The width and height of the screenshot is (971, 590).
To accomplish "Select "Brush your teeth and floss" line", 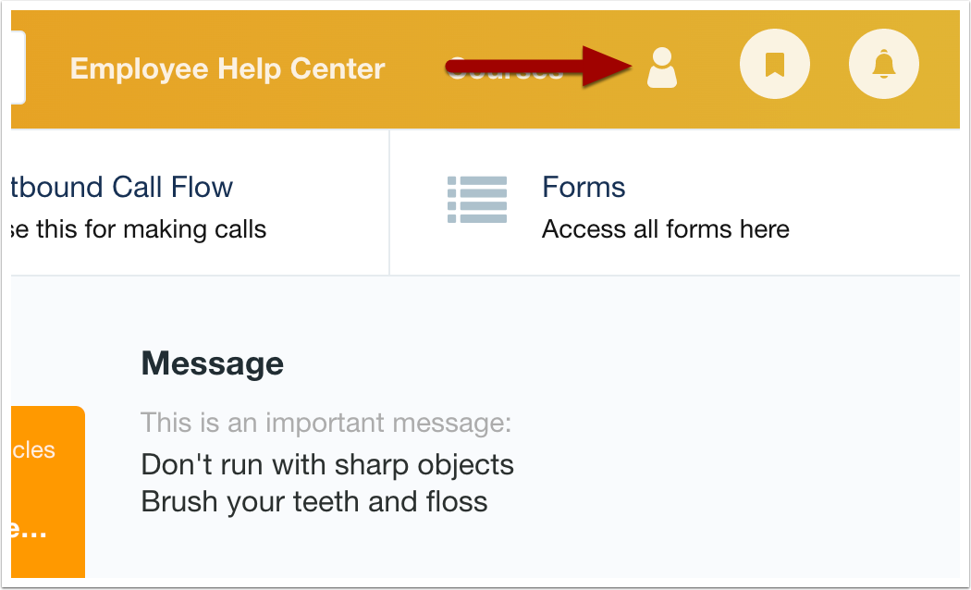I will tap(313, 502).
